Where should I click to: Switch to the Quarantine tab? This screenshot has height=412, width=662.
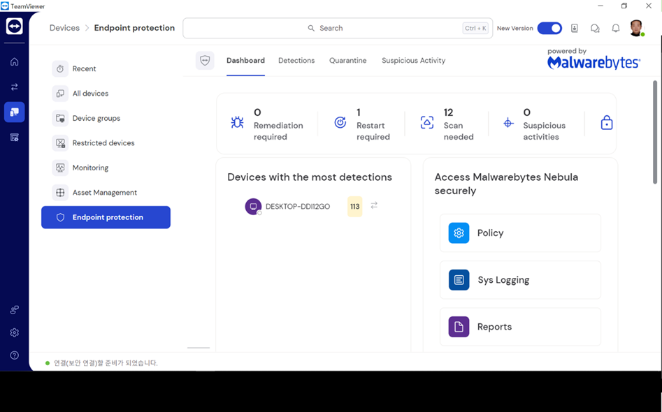[348, 60]
